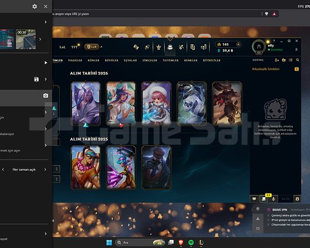
Task: Open the LoL game tab
Action: pyautogui.click(x=62, y=47)
